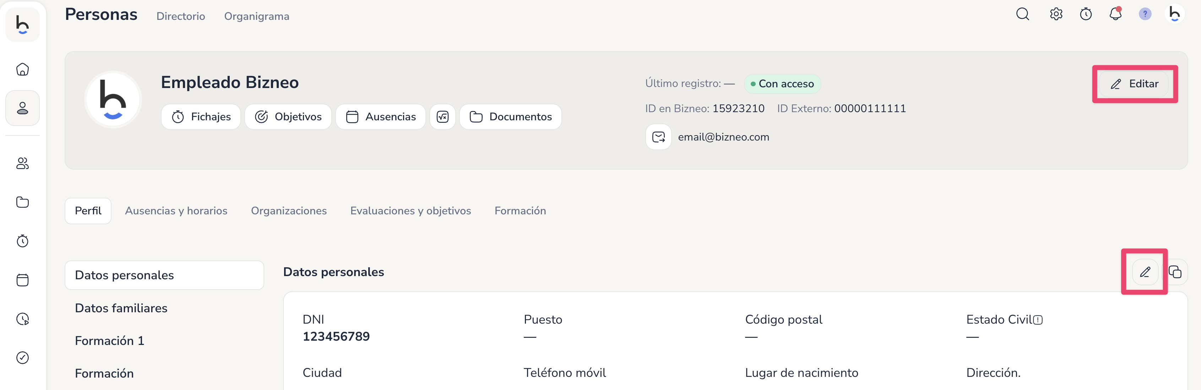Switch to Ausencias y horarios tab

click(x=176, y=210)
